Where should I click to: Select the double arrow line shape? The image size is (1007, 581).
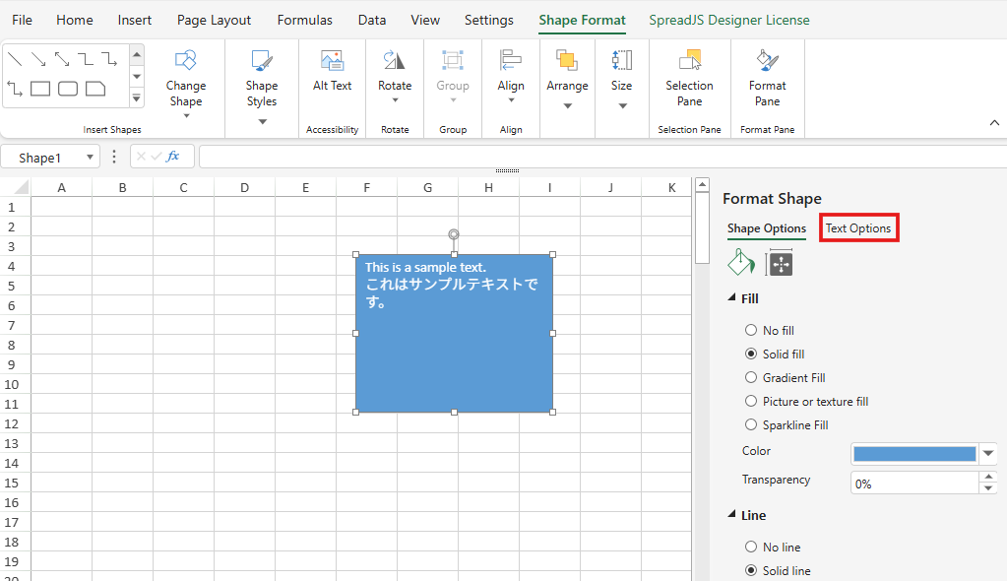tap(62, 60)
